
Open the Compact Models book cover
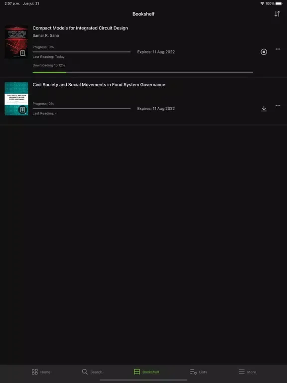[16, 42]
